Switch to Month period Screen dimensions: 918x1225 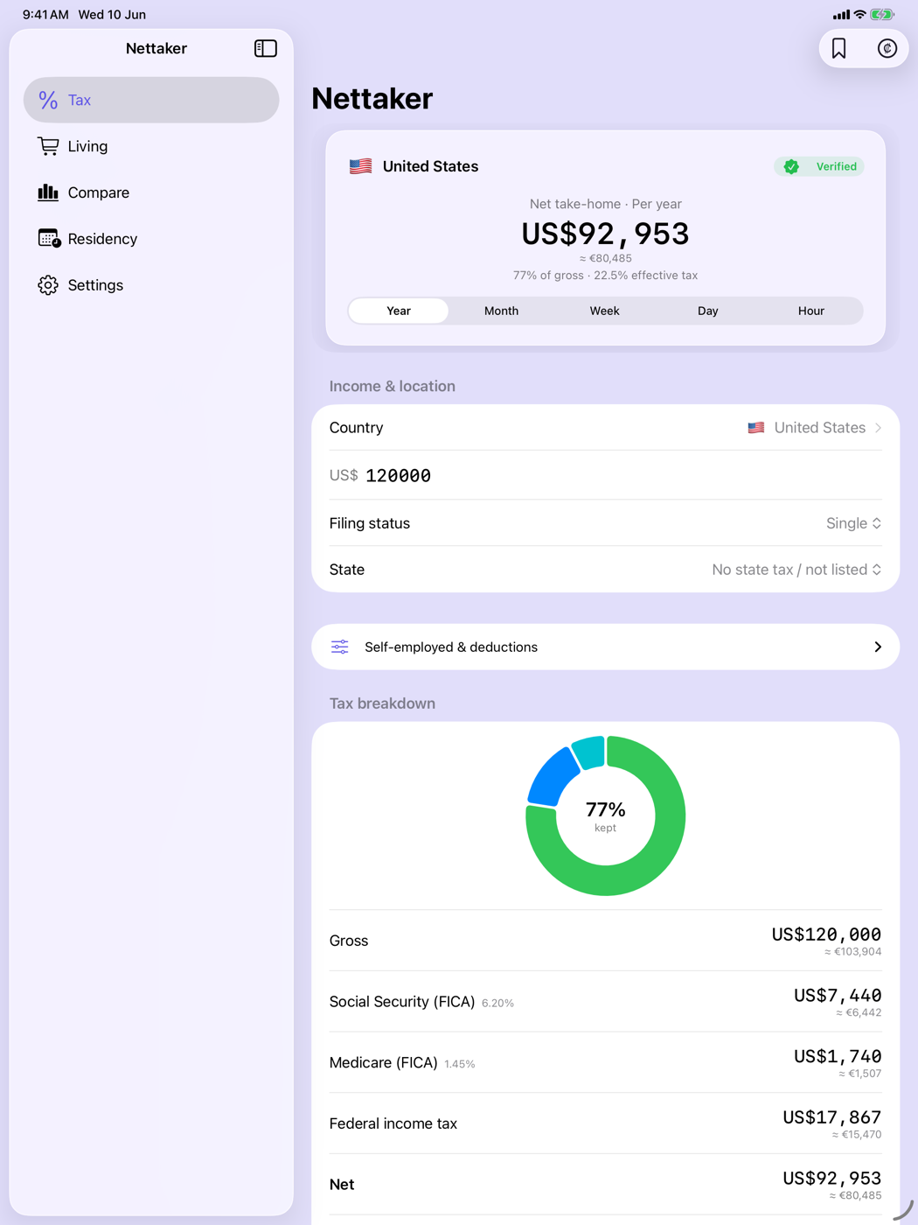coord(502,311)
